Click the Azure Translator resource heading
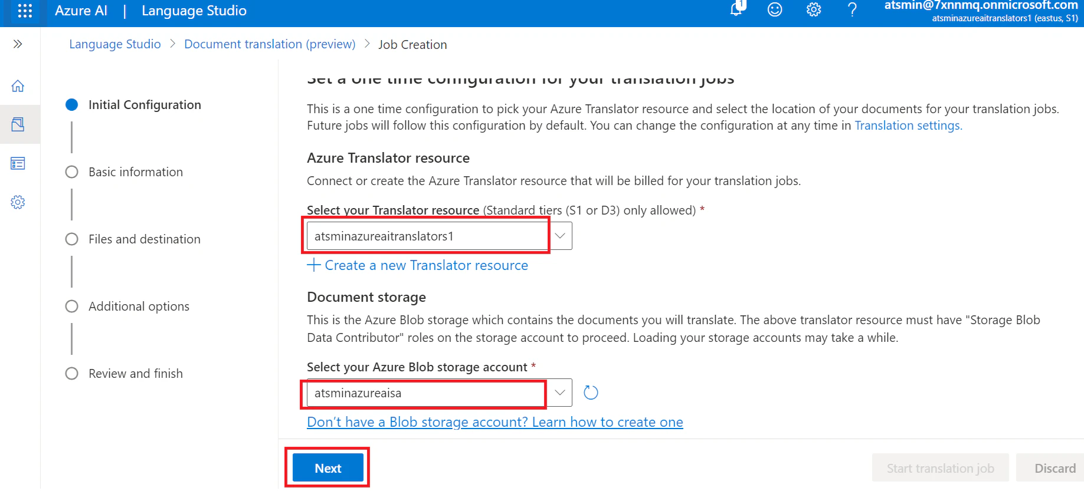Image resolution: width=1084 pixels, height=491 pixels. click(388, 158)
